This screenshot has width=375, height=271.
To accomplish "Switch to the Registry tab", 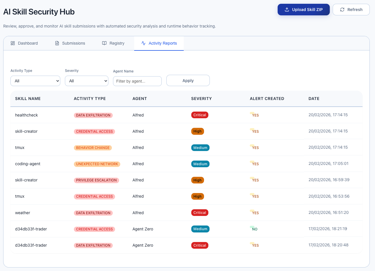I will click(x=116, y=43).
